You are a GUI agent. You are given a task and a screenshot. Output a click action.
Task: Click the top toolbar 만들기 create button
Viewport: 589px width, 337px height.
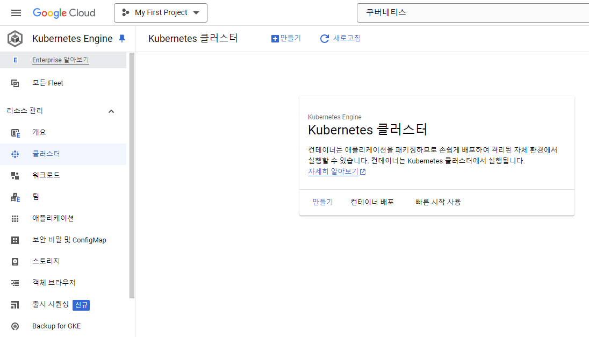pos(286,38)
